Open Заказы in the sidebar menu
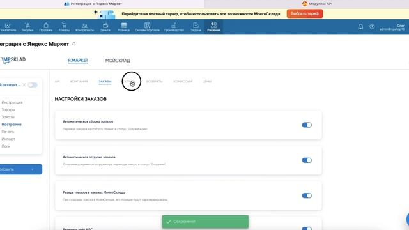Image resolution: width=409 pixels, height=230 pixels. point(8,117)
